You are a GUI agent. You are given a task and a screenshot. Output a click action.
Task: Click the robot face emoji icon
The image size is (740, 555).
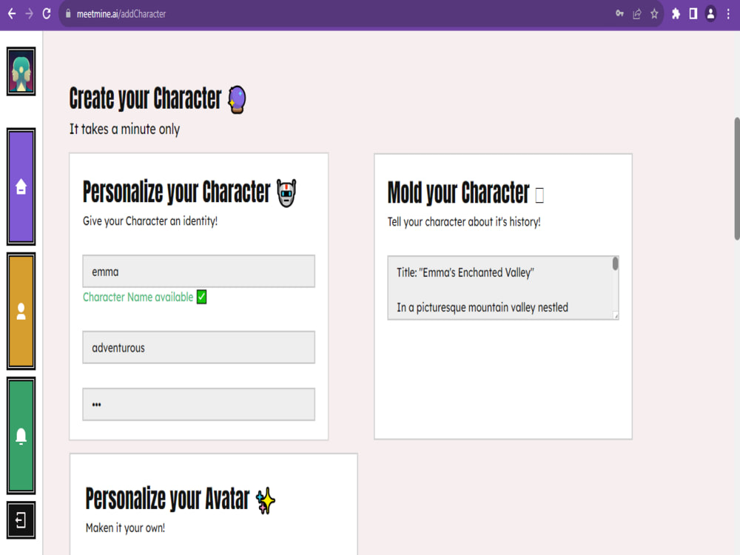pos(286,192)
